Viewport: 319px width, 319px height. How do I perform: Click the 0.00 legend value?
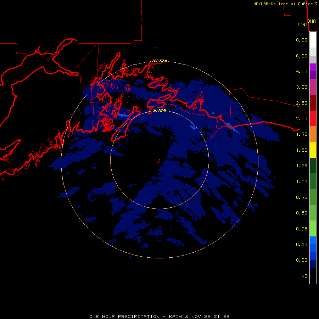click(x=302, y=260)
